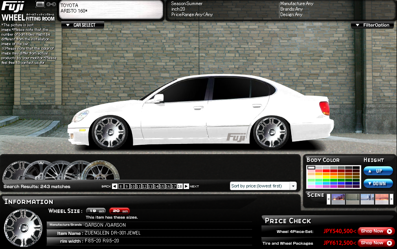
Task: Pick the cyan body color swatch
Action: click(x=319, y=184)
